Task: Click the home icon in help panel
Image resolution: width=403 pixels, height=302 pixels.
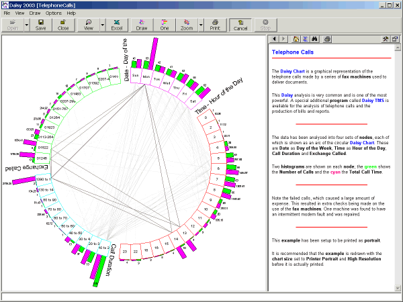Action: [x=296, y=40]
